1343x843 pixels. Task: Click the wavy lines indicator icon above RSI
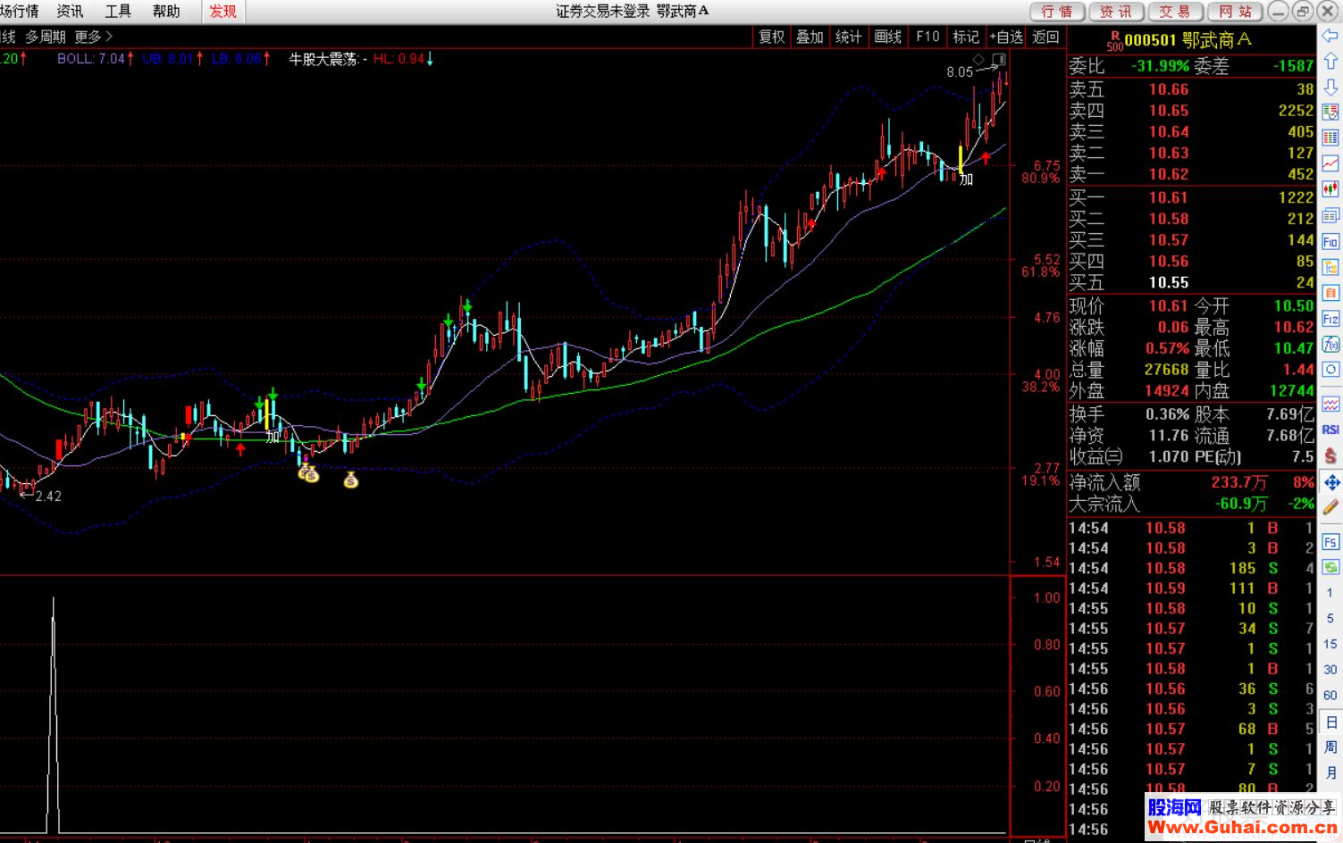coord(1330,405)
